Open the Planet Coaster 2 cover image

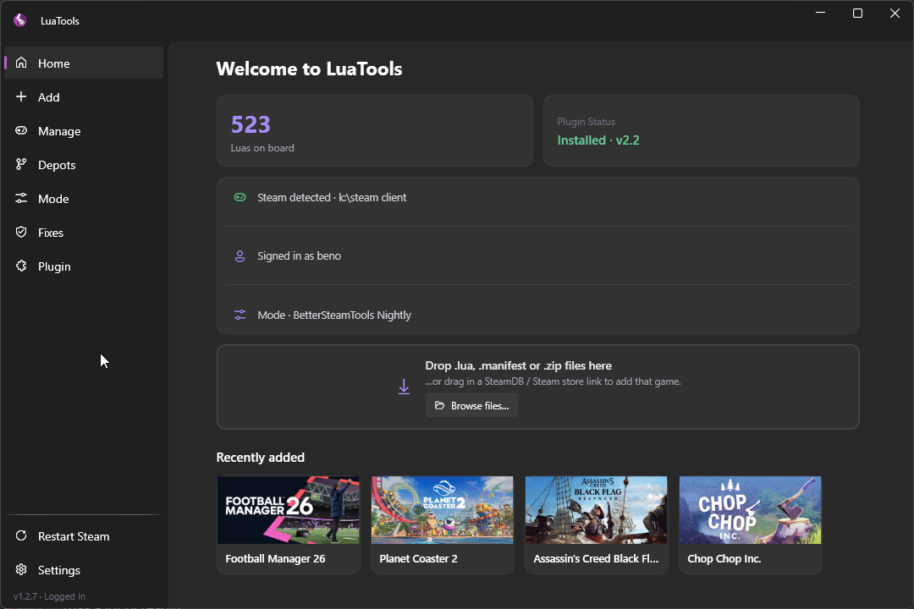pos(442,510)
